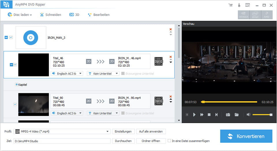Viewport: 277px width, 151px height.
Task: Collapse the IRON_MAN_3 disc tree
Action: 6,37
